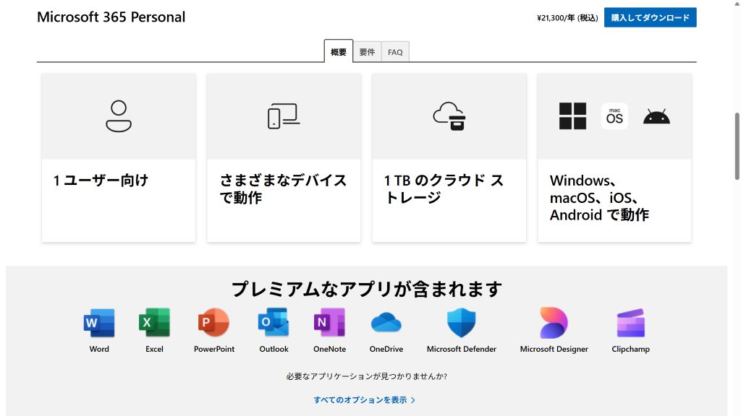
Task: Click the OneNote label text
Action: (x=329, y=349)
